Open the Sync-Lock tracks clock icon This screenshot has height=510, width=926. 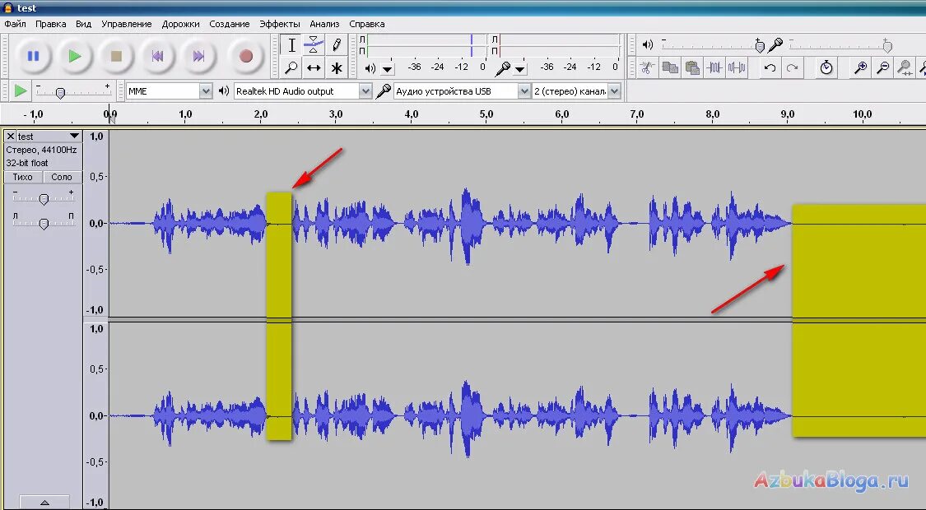coord(826,68)
